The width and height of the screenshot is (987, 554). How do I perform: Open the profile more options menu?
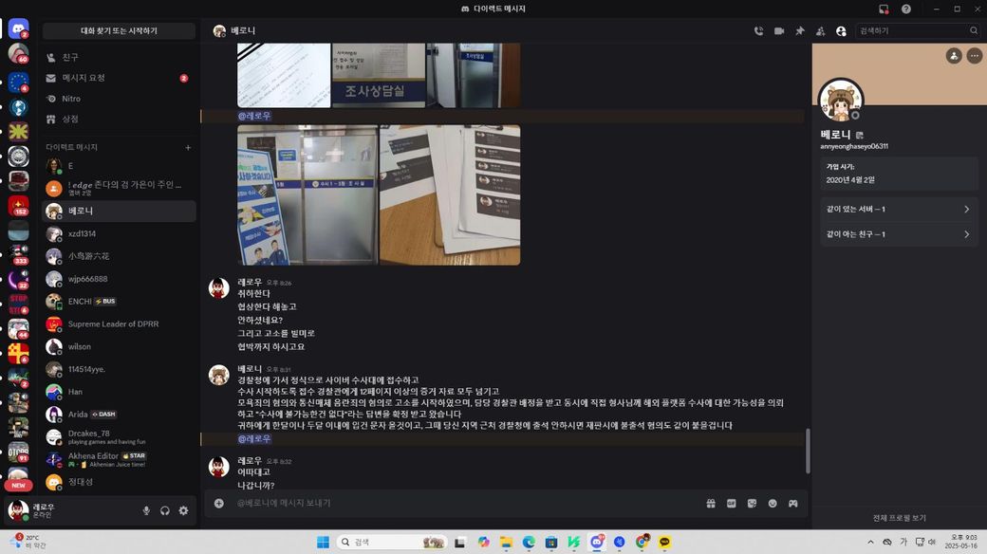(x=975, y=56)
